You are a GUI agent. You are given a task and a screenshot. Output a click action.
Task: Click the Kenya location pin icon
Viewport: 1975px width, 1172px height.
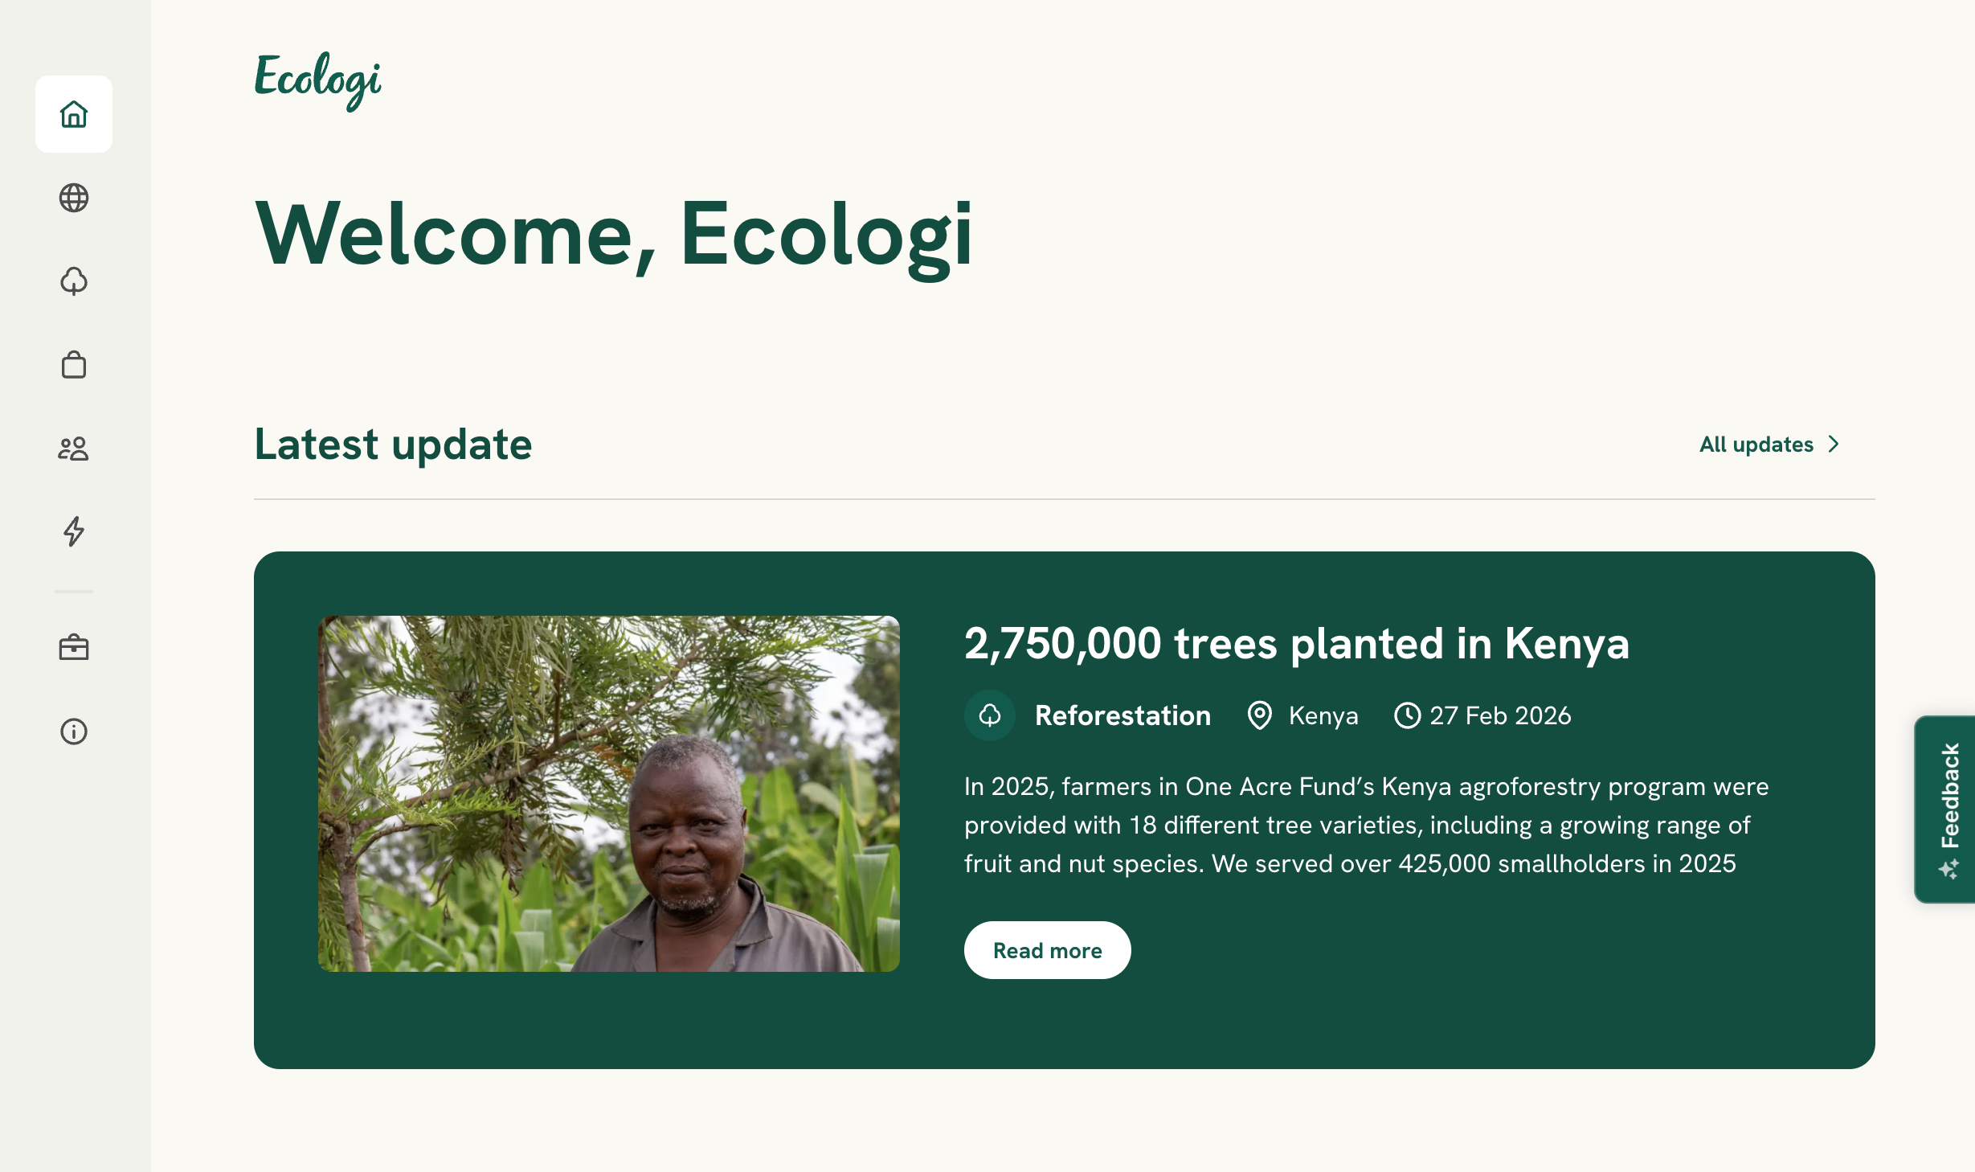1259,715
